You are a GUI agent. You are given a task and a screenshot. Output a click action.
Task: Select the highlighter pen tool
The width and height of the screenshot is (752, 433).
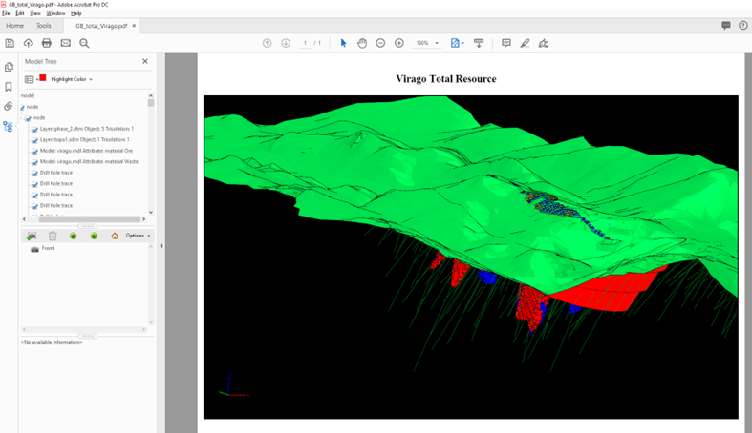[525, 43]
